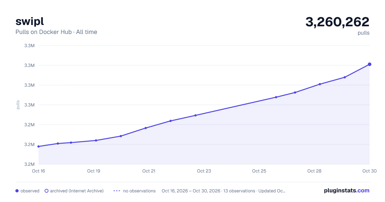Click the Oct 30 x-axis label
This screenshot has height=202, width=385.
[x=369, y=171]
